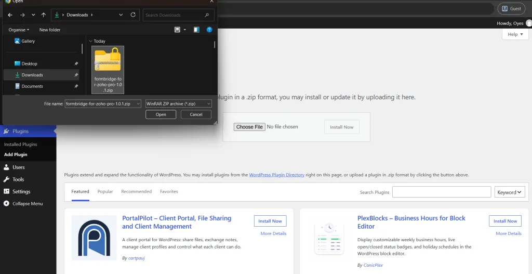This screenshot has height=274, width=532.
Task: Switch to the Recommended tab
Action: pyautogui.click(x=137, y=192)
